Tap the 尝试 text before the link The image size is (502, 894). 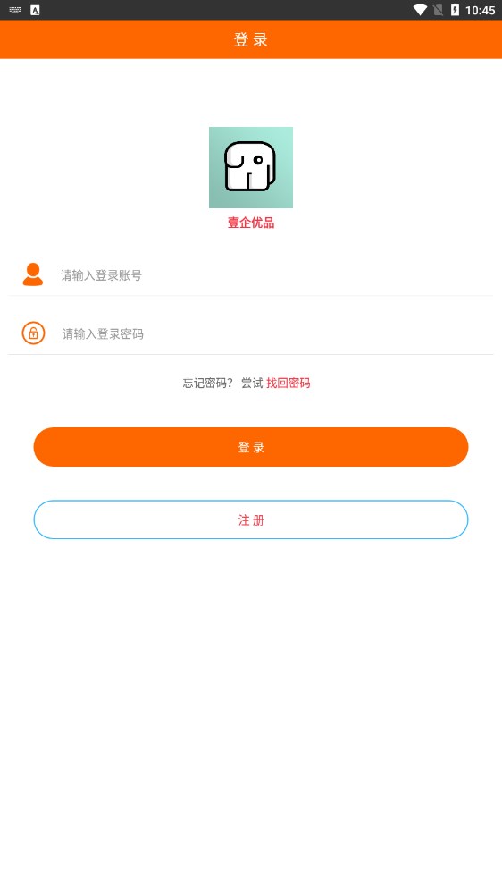251,384
